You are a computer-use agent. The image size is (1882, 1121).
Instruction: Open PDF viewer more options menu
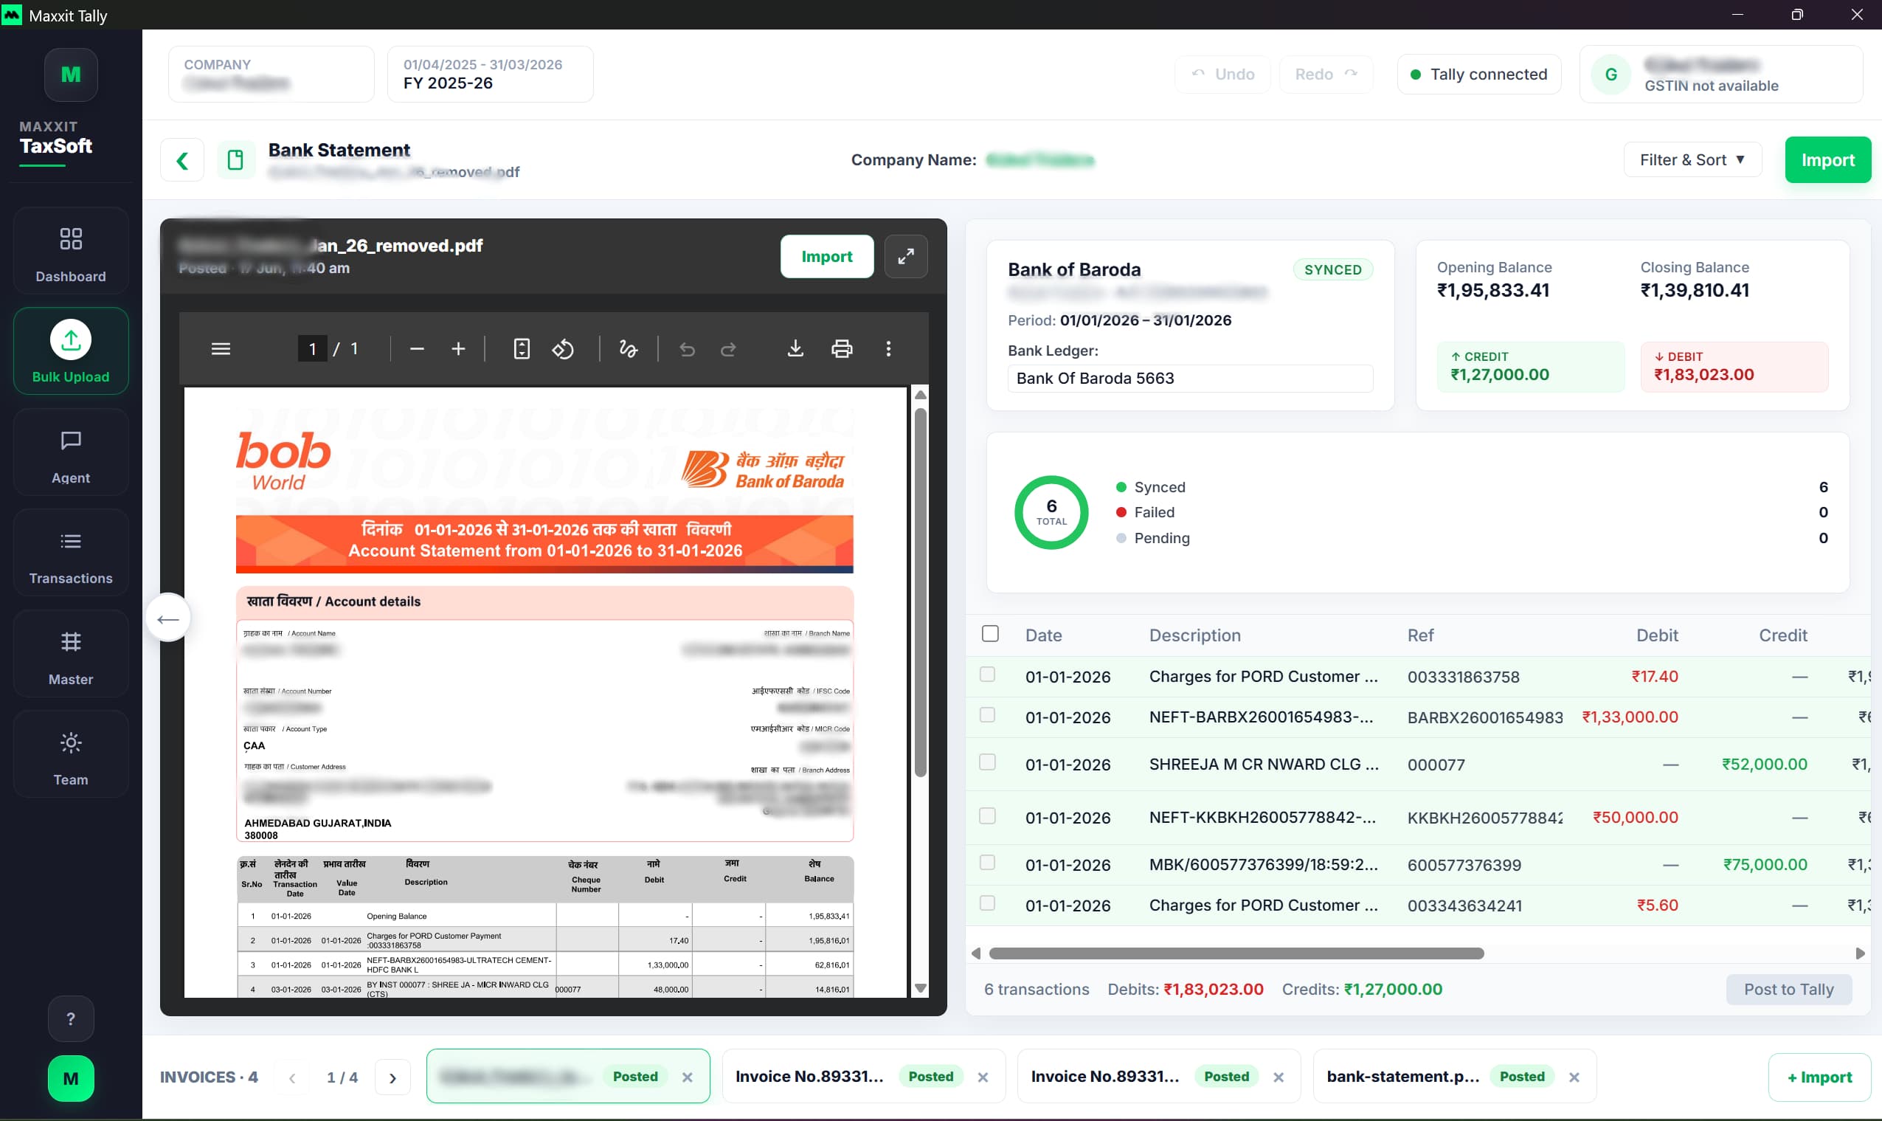888,349
